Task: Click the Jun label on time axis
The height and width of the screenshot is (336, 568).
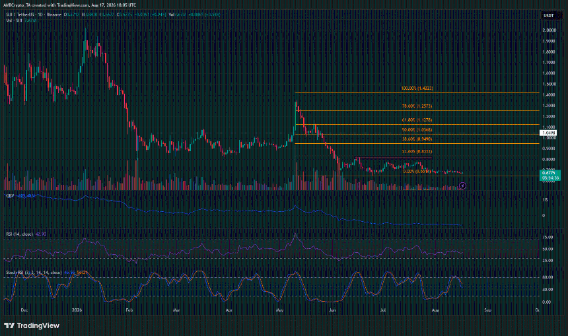Action: 332,310
